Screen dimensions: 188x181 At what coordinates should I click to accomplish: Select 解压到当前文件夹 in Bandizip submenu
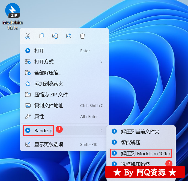141,131
